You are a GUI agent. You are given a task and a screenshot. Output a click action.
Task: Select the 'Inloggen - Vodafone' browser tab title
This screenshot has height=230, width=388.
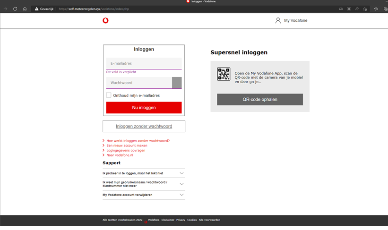pyautogui.click(x=203, y=1)
